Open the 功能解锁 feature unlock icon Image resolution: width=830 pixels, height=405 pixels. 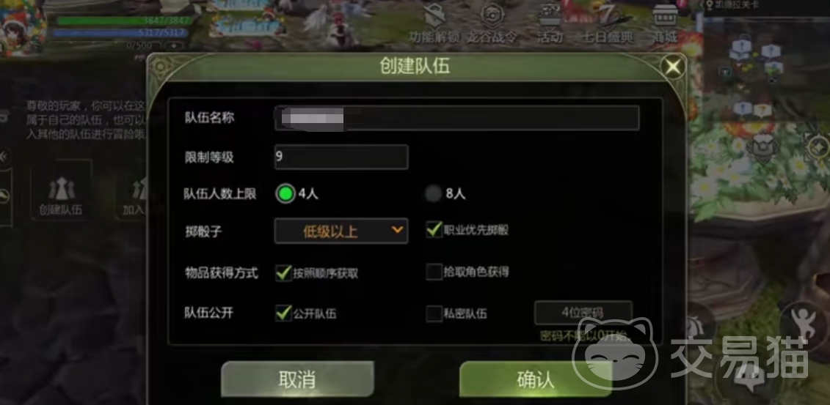[435, 23]
